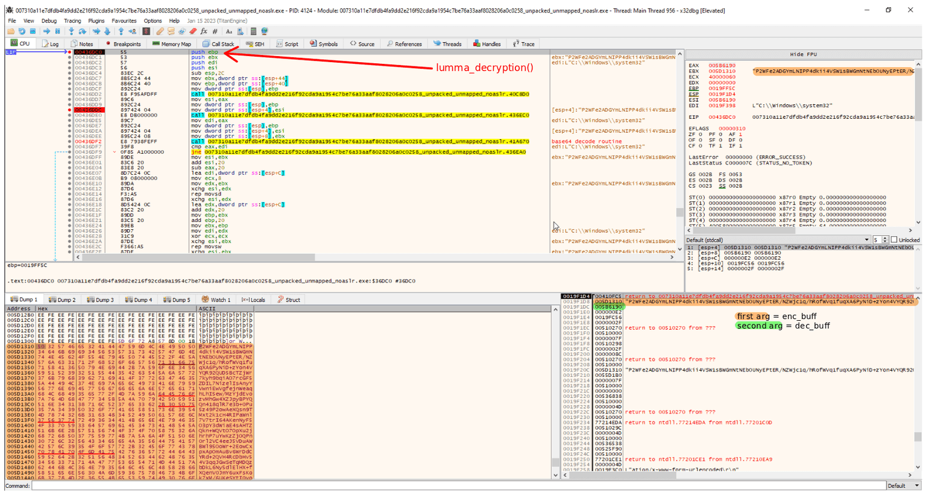Open the Default dropdown next to command bar

[x=904, y=485]
